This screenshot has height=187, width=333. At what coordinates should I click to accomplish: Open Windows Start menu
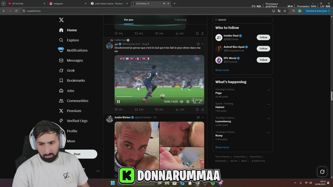pyautogui.click(x=113, y=183)
